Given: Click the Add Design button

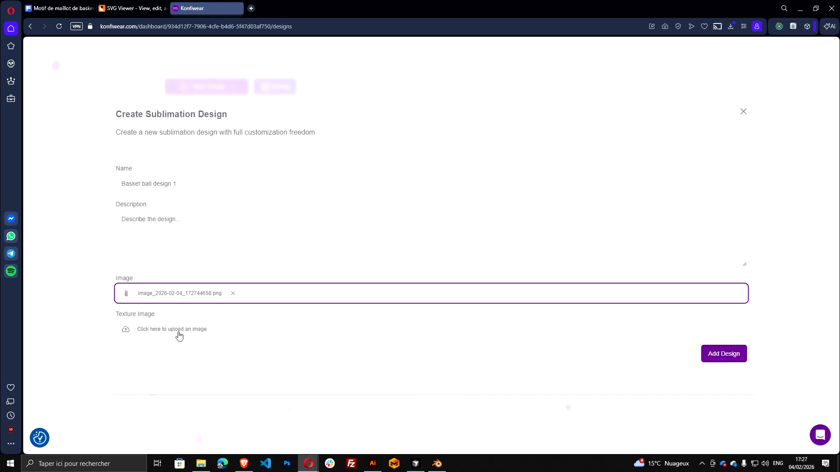Looking at the screenshot, I should 724,353.
